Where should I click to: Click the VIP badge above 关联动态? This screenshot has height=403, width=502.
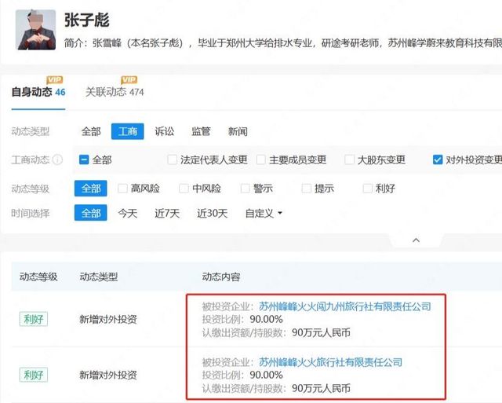tap(129, 79)
